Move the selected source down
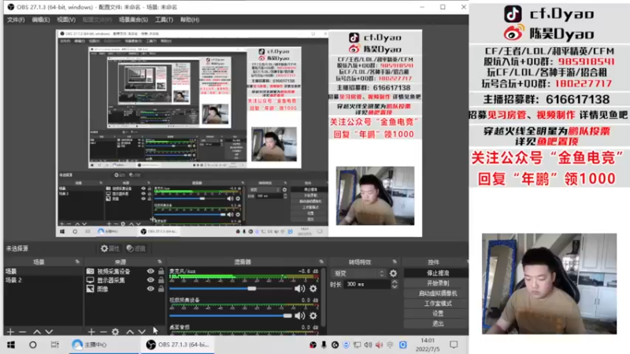630x354 pixels. pos(142,332)
